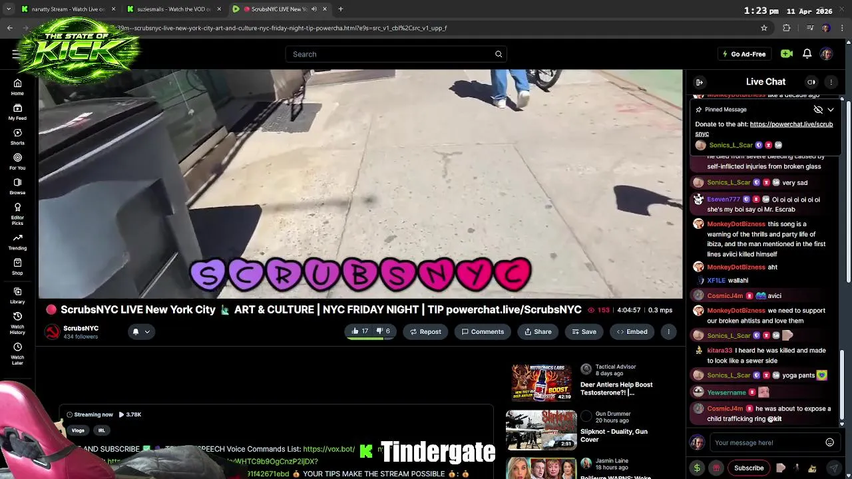
Task: Like the video with thumbs up
Action: point(359,331)
